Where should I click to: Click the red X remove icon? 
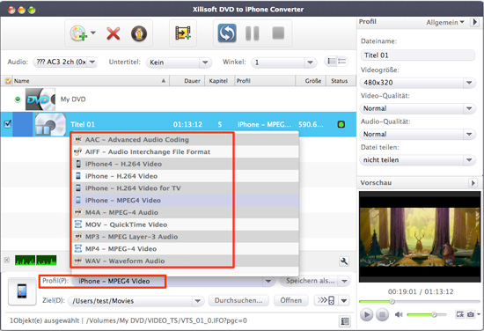114,33
